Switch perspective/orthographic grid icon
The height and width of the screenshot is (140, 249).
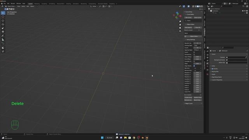180,31
